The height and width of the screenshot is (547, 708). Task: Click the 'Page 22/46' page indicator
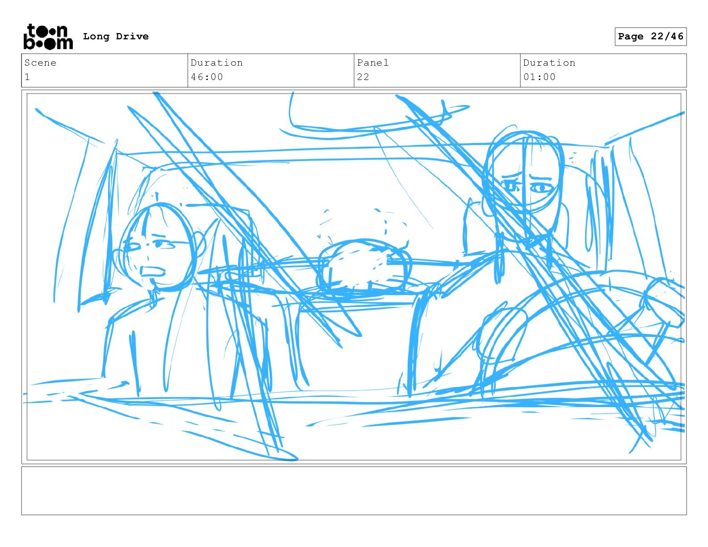[650, 37]
